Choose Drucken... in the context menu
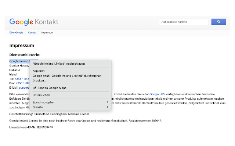The image size is (235, 146). click(x=39, y=80)
